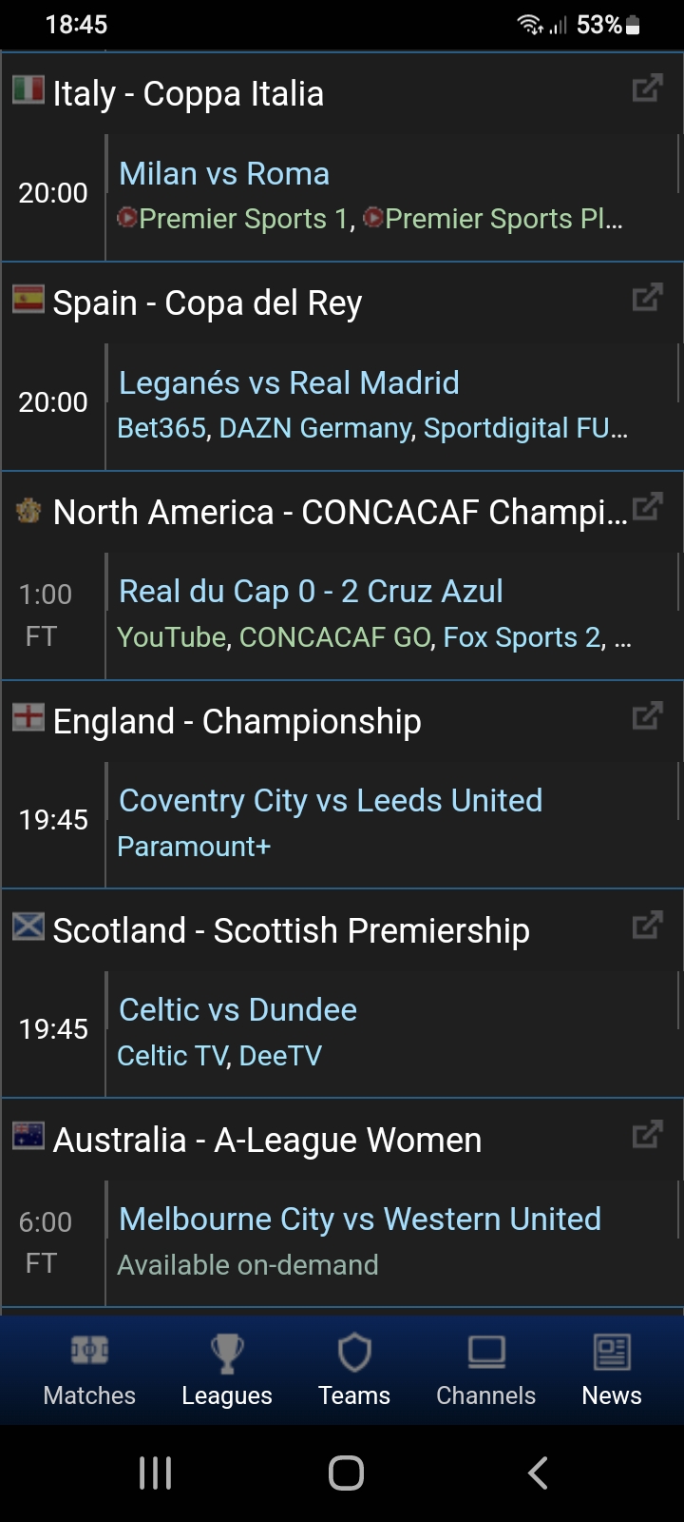Open A-League Women external link icon
Viewport: 684px width, 1522px height.
coord(647,1134)
